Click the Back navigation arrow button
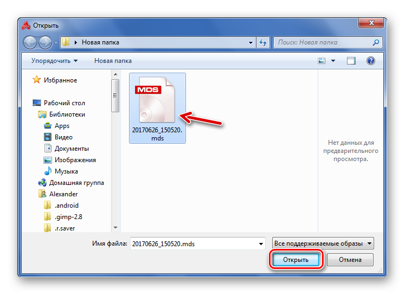 [x=30, y=42]
